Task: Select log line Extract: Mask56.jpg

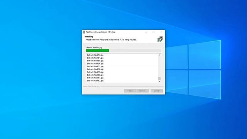Action: tap(95, 63)
